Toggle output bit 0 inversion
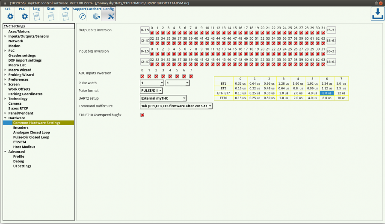This screenshot has height=224, width=385. (152, 32)
